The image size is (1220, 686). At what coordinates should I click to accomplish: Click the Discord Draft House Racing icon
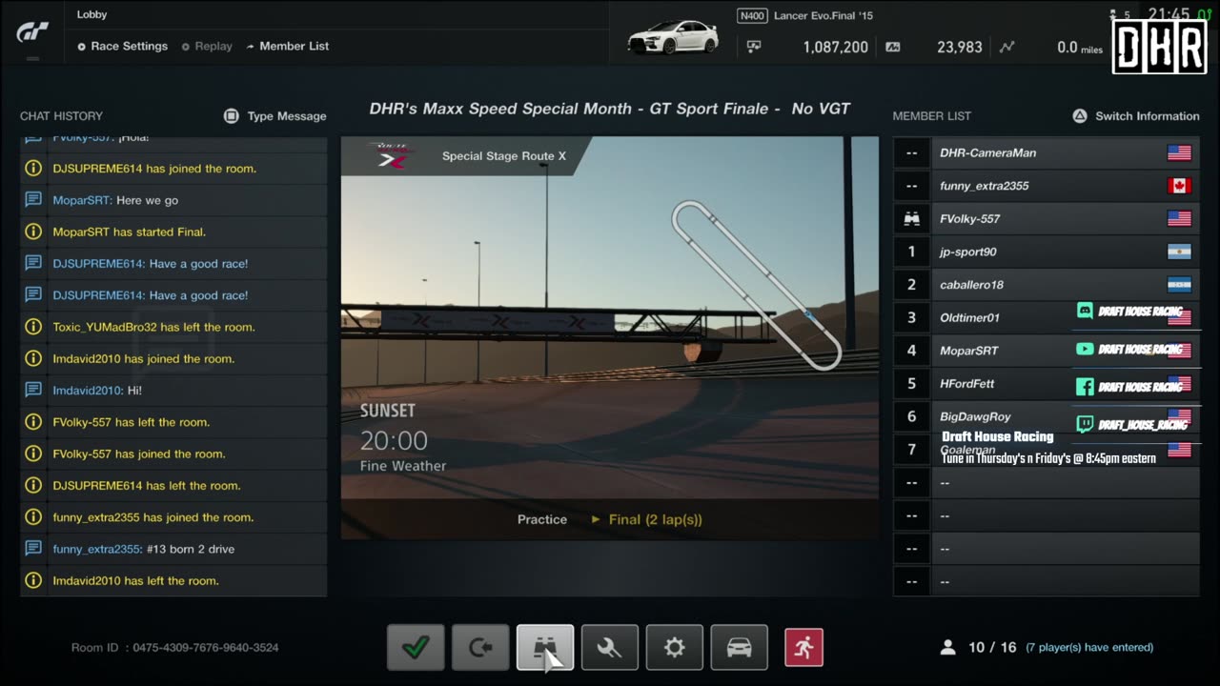pyautogui.click(x=1085, y=311)
